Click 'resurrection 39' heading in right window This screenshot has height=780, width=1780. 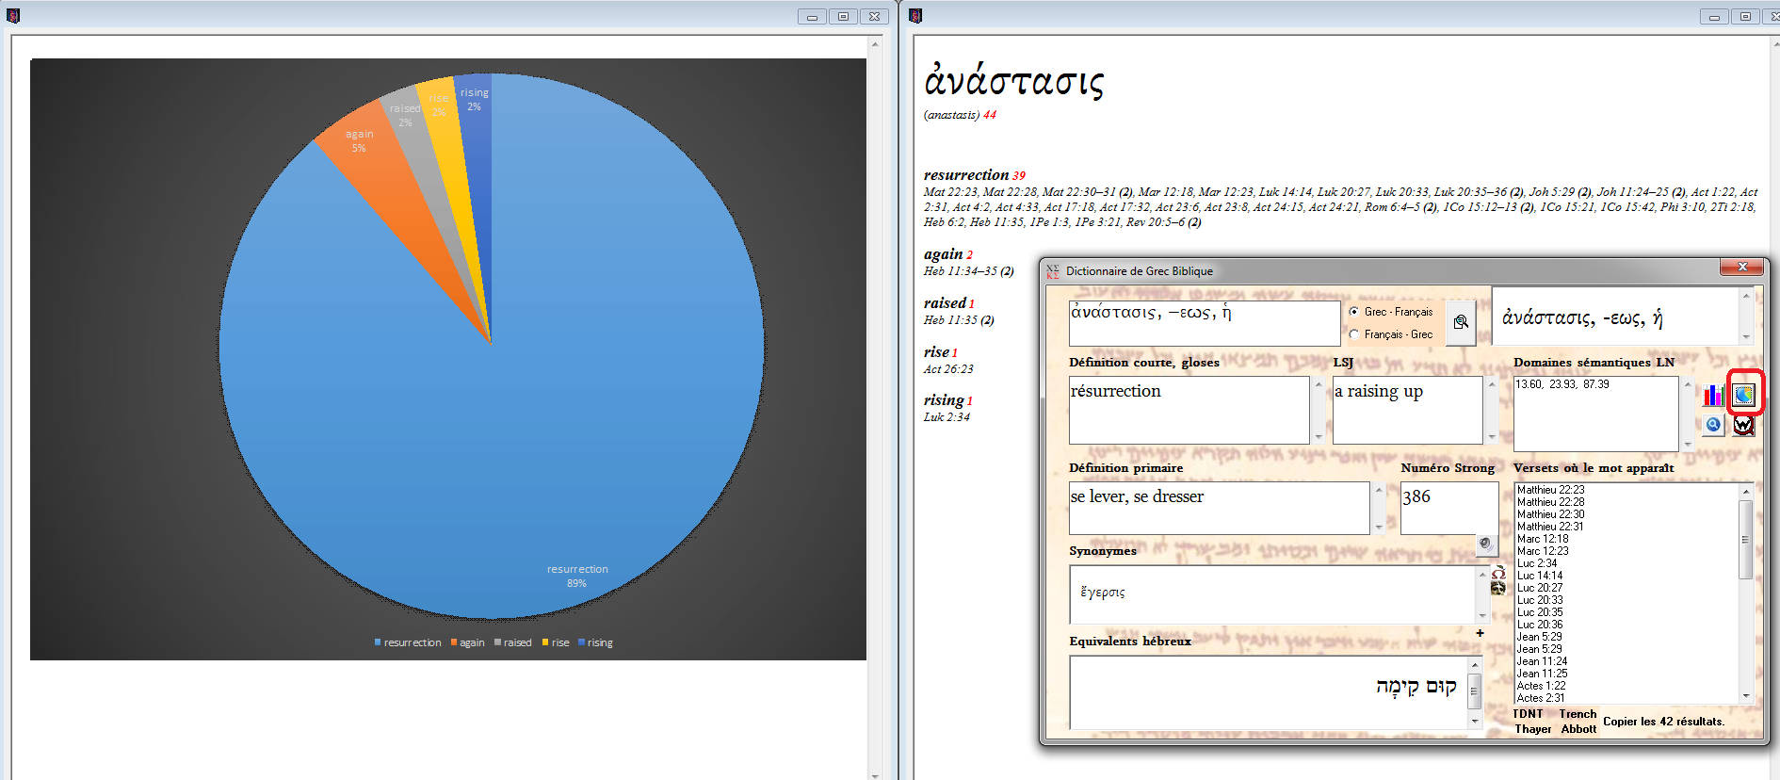pos(974,175)
